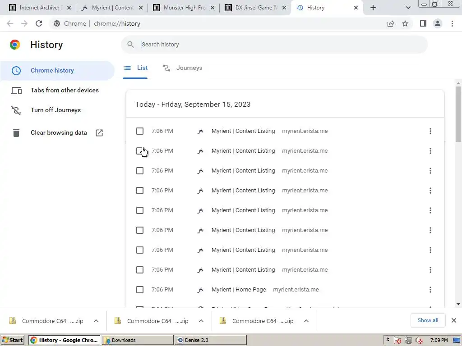Image resolution: width=462 pixels, height=346 pixels.
Task: Check the third Myrient Content Listing entry
Action: 140,171
